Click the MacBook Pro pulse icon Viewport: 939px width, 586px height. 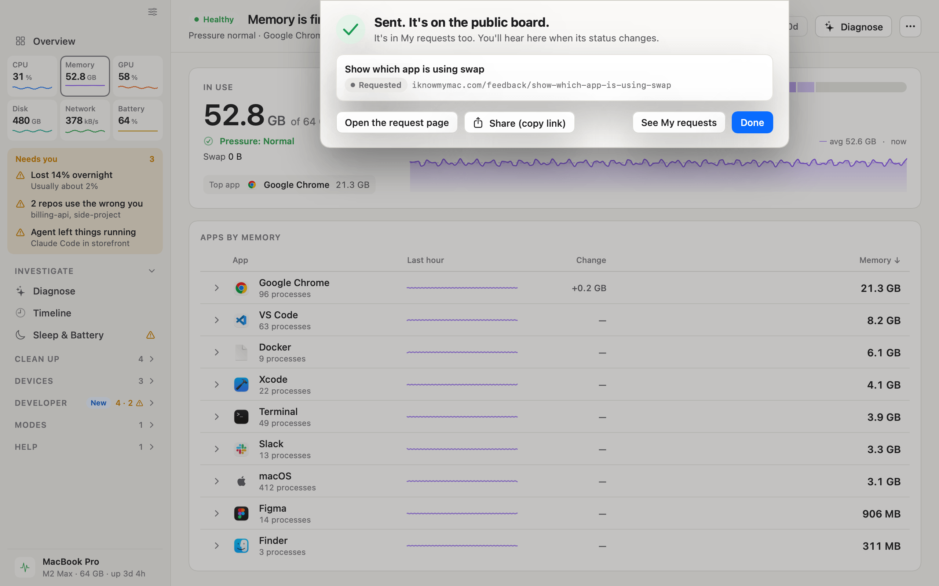25,567
